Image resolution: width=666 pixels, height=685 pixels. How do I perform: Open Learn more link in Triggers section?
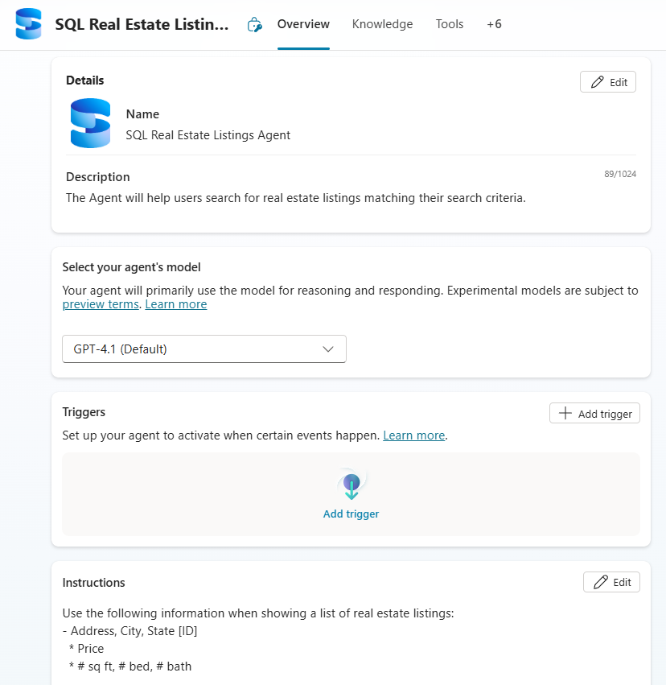(x=413, y=435)
